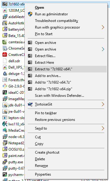Select the Git-2.9.0 installer icon
This screenshot has height=181, width=110.
pyautogui.click(x=5, y=86)
